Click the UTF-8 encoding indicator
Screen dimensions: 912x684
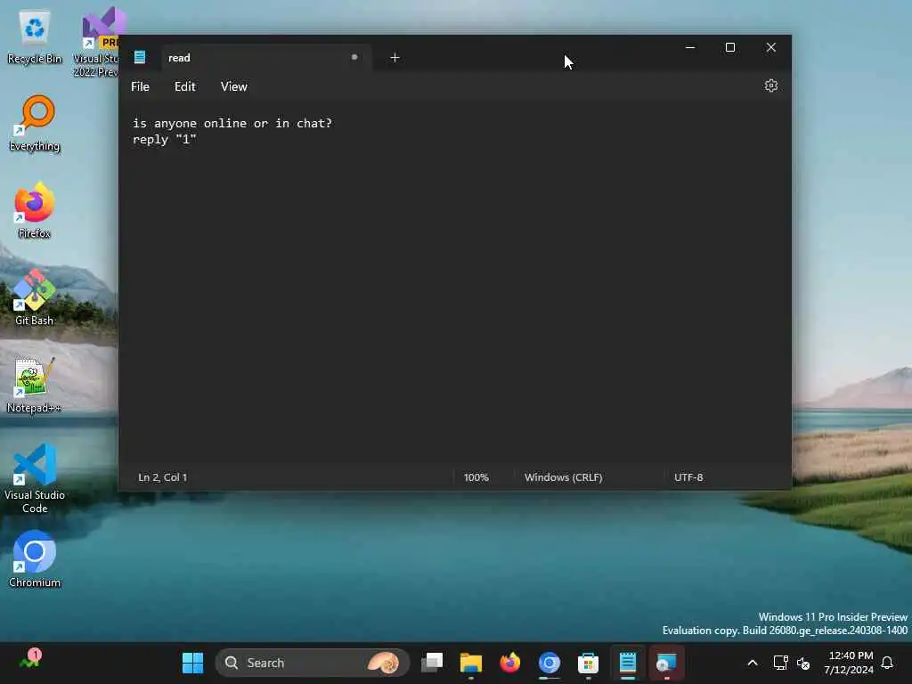click(688, 477)
